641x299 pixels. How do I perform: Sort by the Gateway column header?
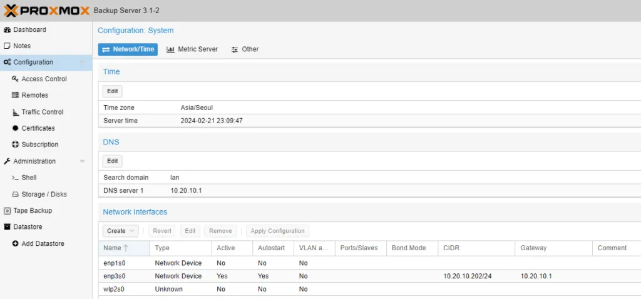(553, 248)
